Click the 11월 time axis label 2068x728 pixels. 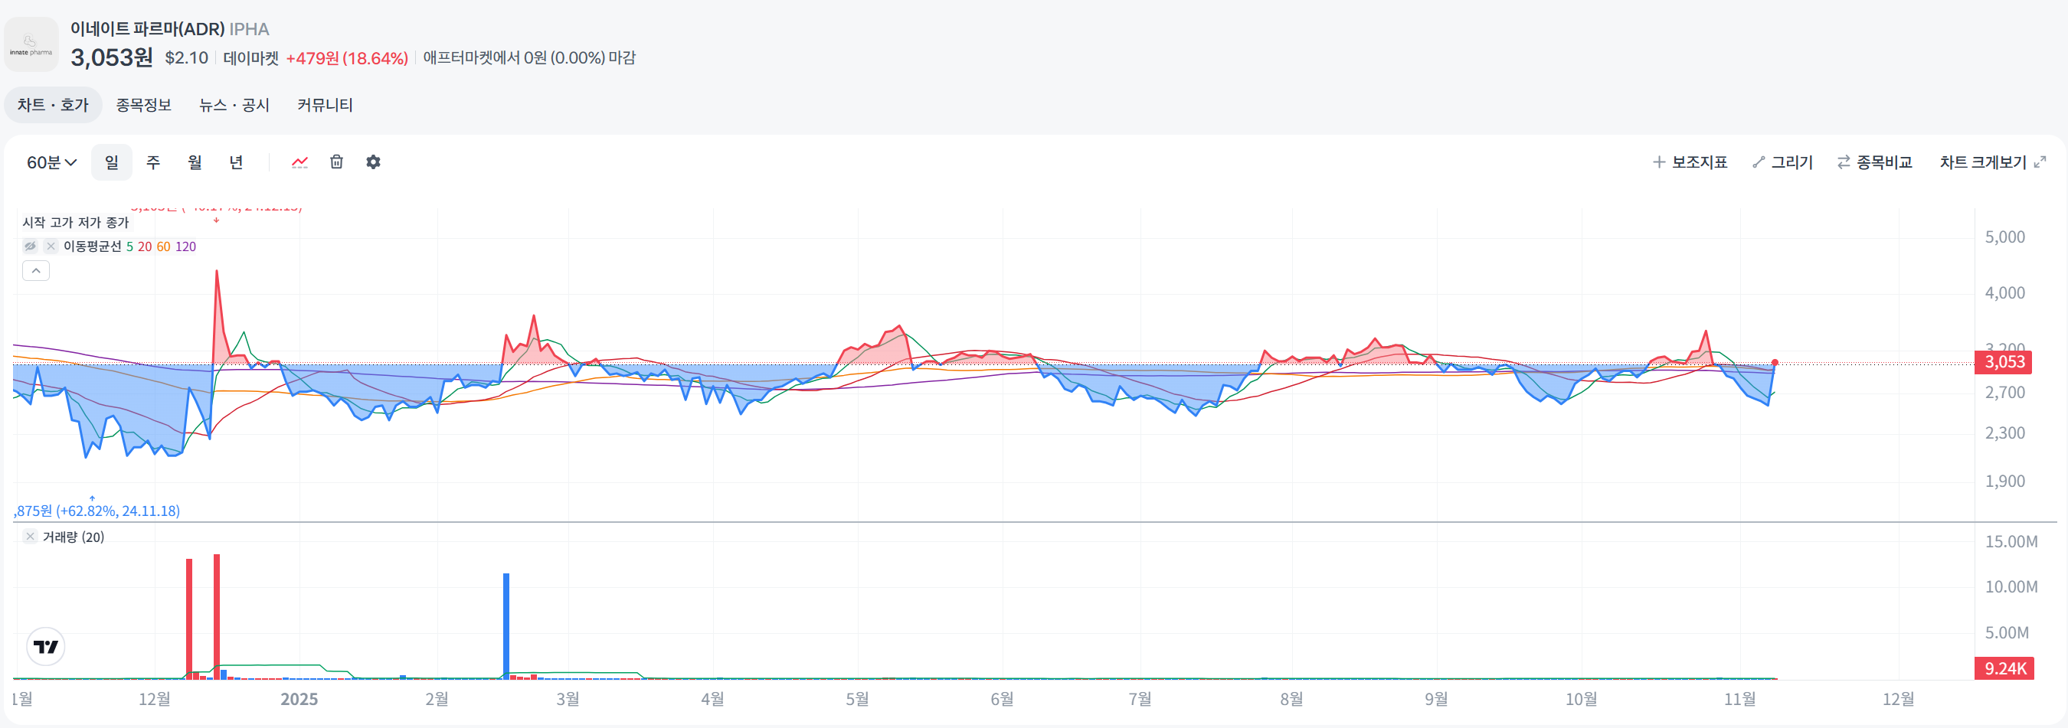coord(1740,699)
